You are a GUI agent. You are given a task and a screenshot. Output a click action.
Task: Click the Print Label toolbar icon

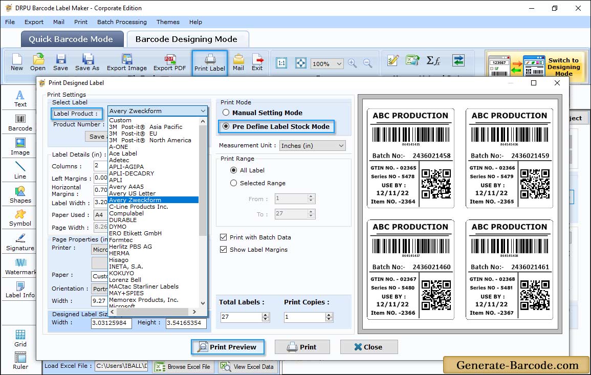tap(210, 63)
